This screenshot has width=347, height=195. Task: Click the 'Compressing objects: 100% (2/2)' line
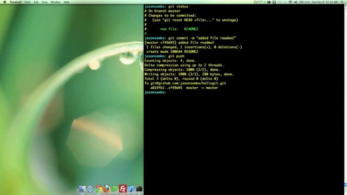(x=182, y=70)
